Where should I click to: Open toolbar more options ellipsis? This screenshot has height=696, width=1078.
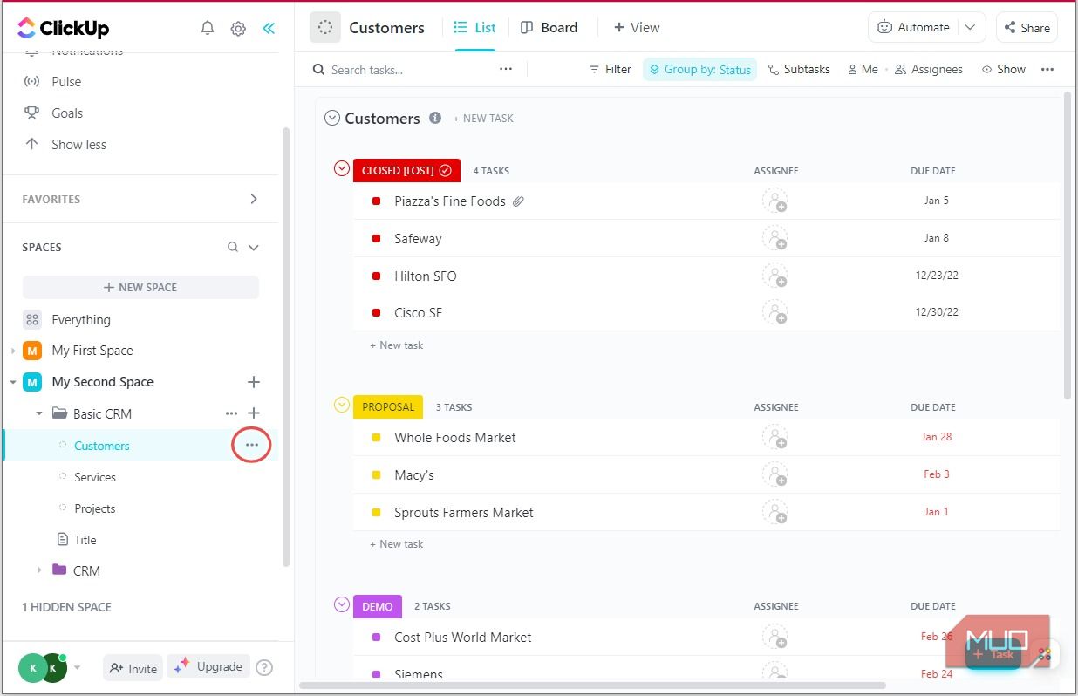pos(1047,70)
